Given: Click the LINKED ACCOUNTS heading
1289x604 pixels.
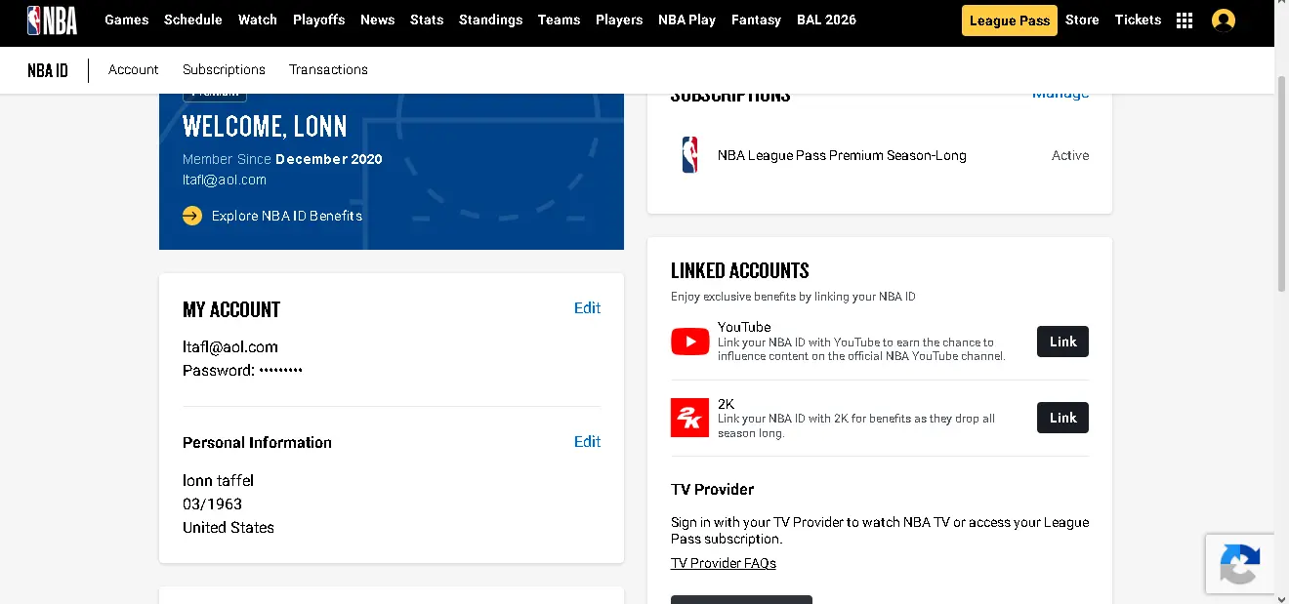Looking at the screenshot, I should [x=740, y=271].
